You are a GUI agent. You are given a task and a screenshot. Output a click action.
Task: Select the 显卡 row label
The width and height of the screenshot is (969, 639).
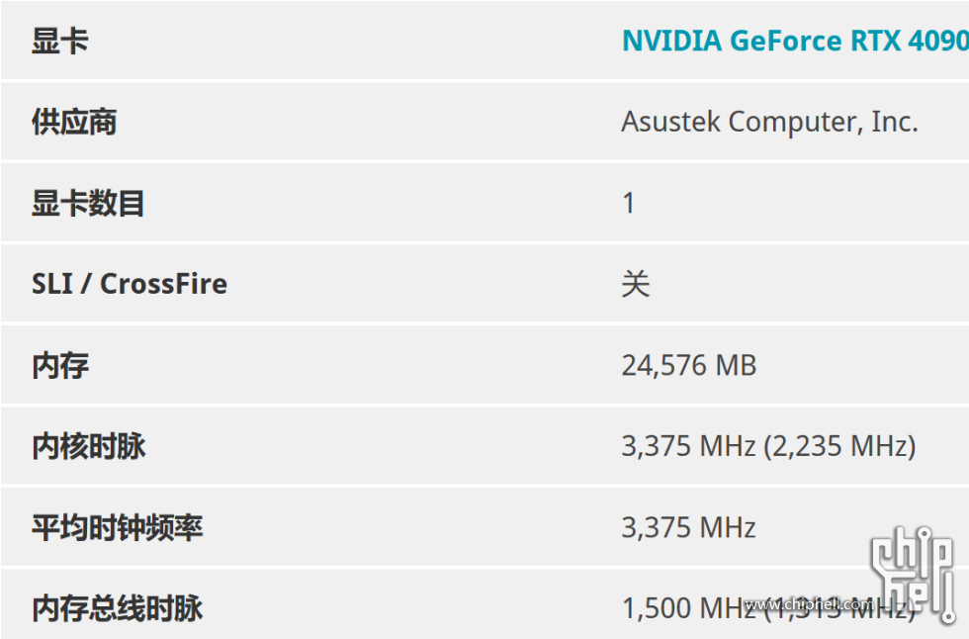(x=60, y=42)
